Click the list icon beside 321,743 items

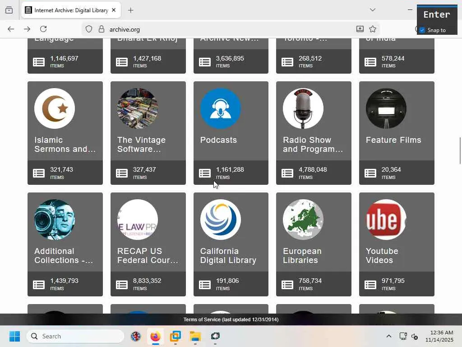(39, 173)
